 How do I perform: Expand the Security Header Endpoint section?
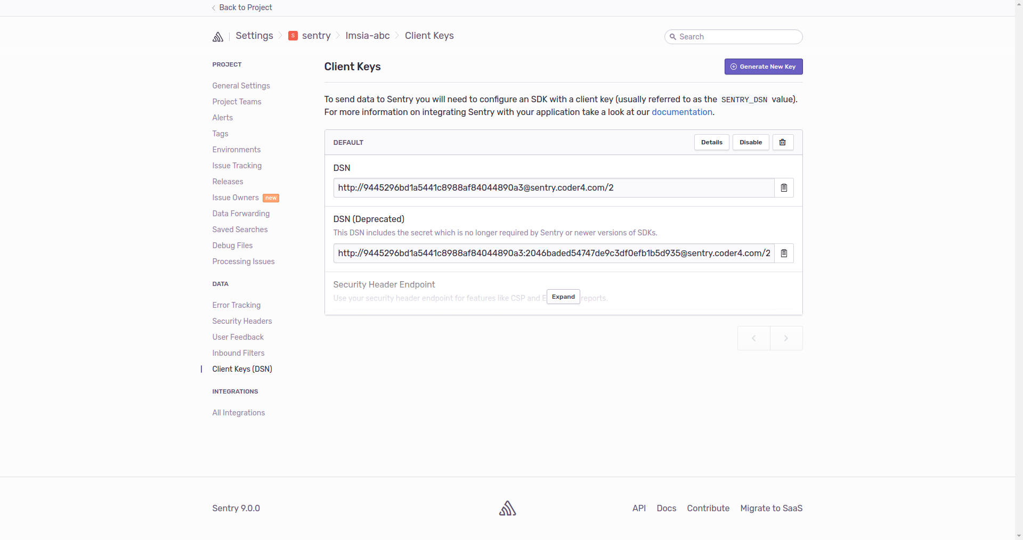point(563,297)
